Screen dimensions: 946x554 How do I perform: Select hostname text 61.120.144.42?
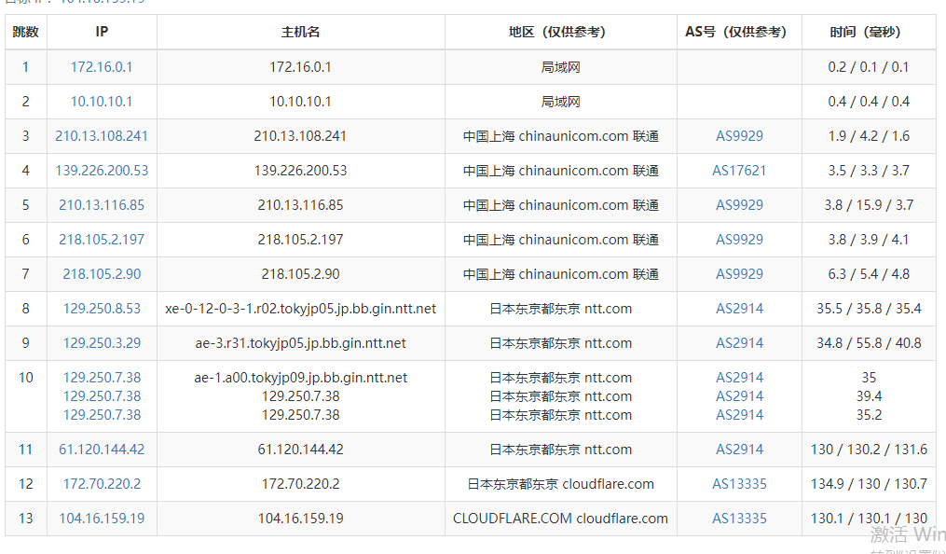pyautogui.click(x=300, y=449)
